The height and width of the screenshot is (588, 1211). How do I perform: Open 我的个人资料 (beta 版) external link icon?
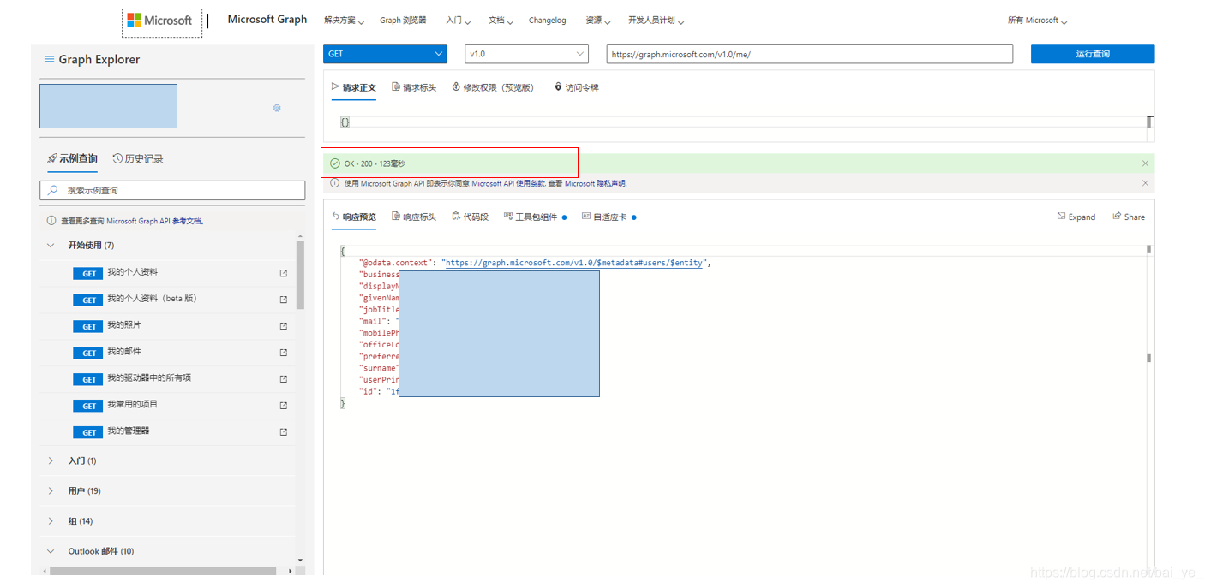[284, 300]
